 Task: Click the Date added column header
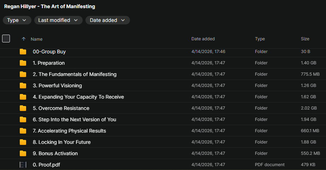coord(203,39)
